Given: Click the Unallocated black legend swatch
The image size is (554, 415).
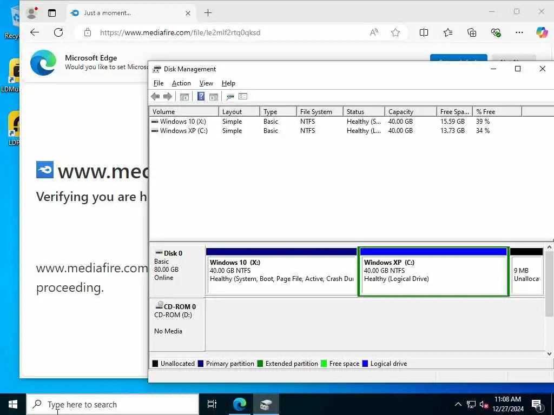Looking at the screenshot, I should click(x=155, y=364).
